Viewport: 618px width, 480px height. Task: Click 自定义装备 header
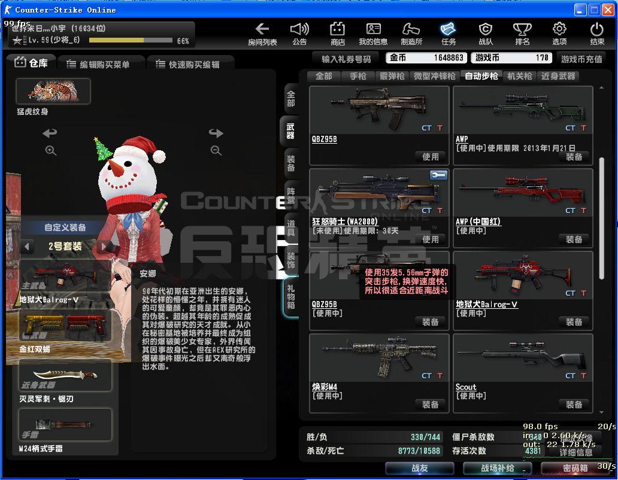65,227
